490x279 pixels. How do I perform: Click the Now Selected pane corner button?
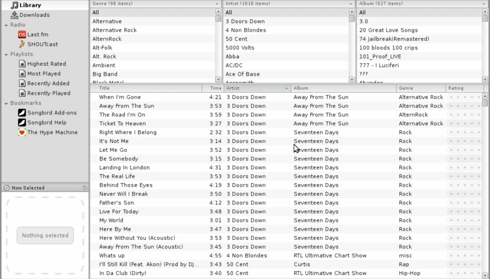pos(85,187)
